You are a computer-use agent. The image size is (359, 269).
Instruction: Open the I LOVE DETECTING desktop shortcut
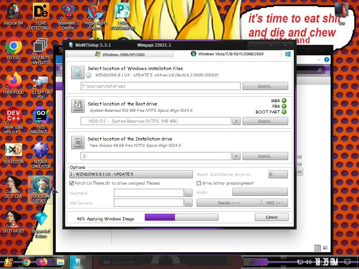41,16
